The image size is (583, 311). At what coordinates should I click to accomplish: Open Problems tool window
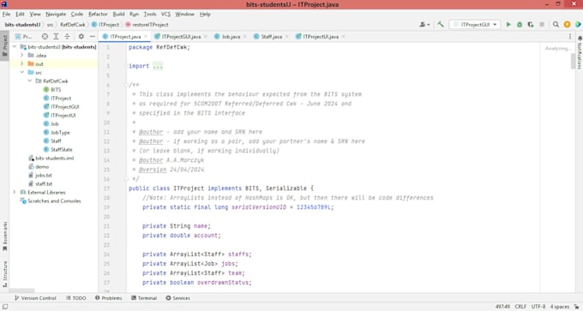[108, 298]
